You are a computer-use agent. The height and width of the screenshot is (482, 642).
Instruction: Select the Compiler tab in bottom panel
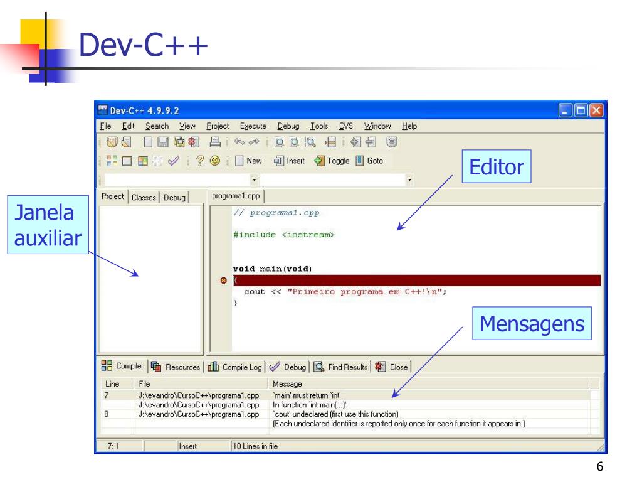(122, 366)
